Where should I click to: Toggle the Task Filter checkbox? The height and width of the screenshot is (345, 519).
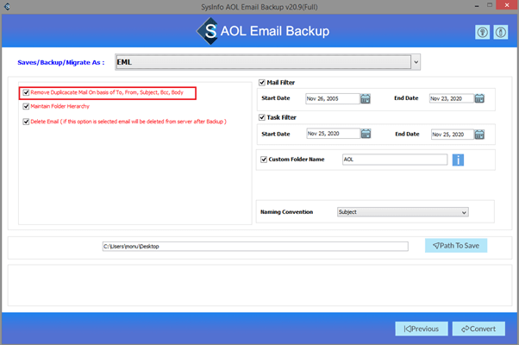(x=262, y=117)
